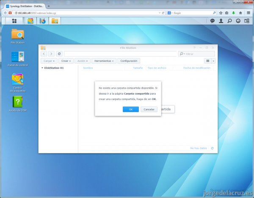
Task: Select DiskStation-01 in the folder tree
Action: coord(54,68)
